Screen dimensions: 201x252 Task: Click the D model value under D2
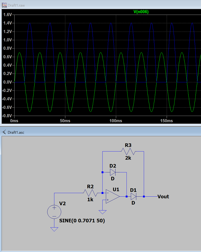tap(113, 179)
